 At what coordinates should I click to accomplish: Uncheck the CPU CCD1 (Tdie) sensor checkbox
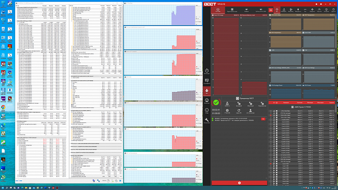[271, 115]
